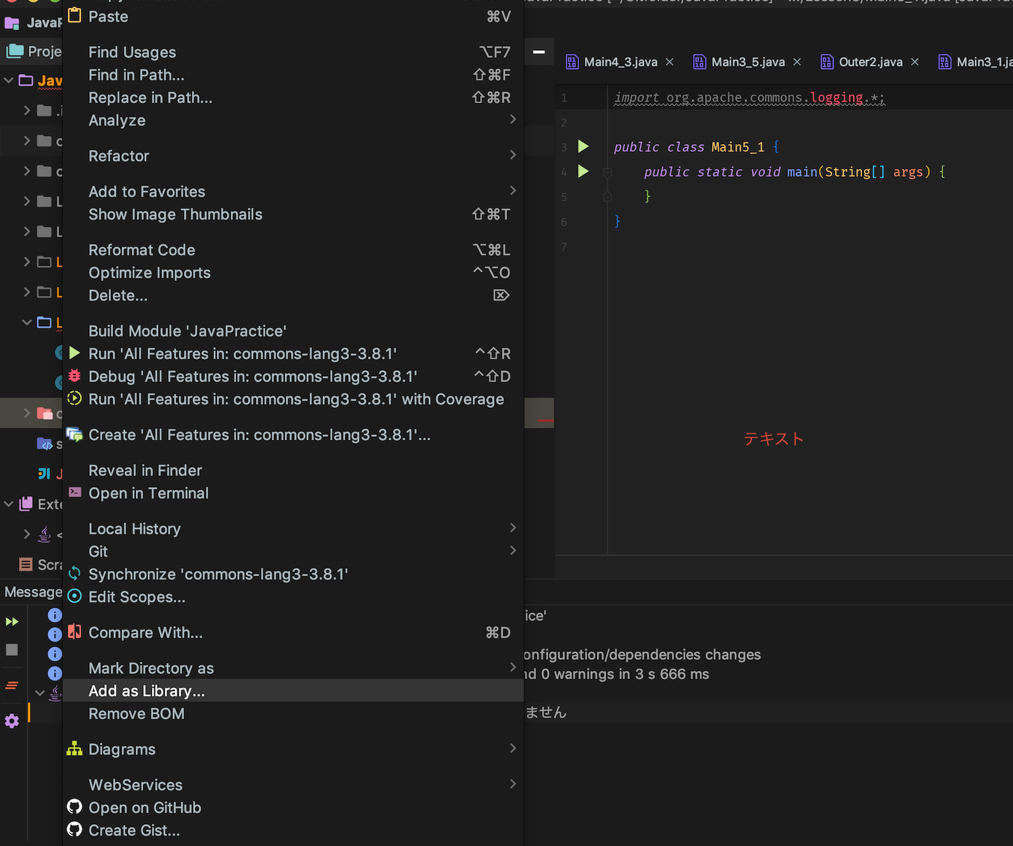Choose Optimize Imports menu item
The height and width of the screenshot is (846, 1013).
point(293,273)
